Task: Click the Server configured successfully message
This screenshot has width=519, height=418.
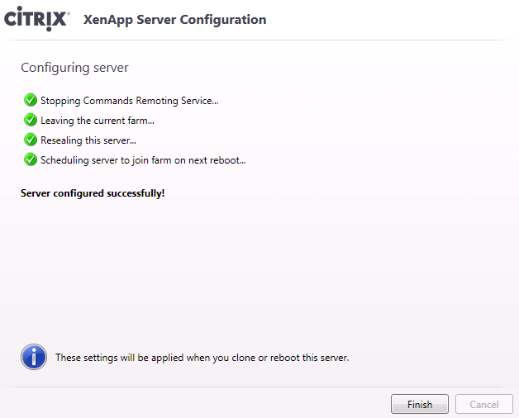Action: (x=93, y=193)
